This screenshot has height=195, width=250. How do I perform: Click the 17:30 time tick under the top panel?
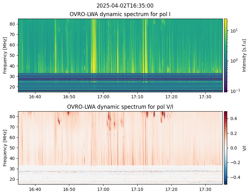(205, 97)
